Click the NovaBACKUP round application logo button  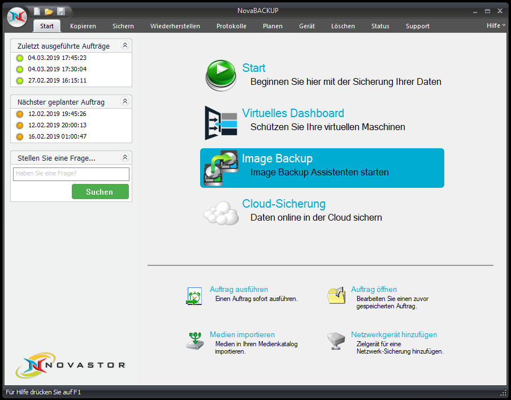click(x=17, y=18)
